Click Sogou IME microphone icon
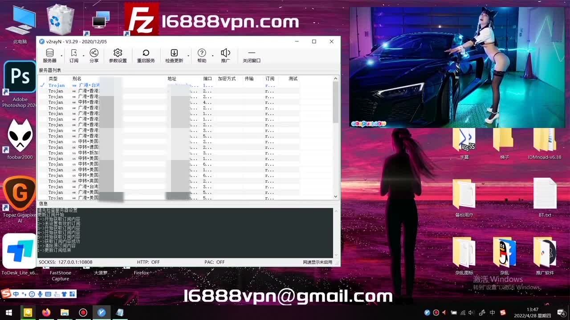Viewport: 570px width, 320px height. (40, 294)
